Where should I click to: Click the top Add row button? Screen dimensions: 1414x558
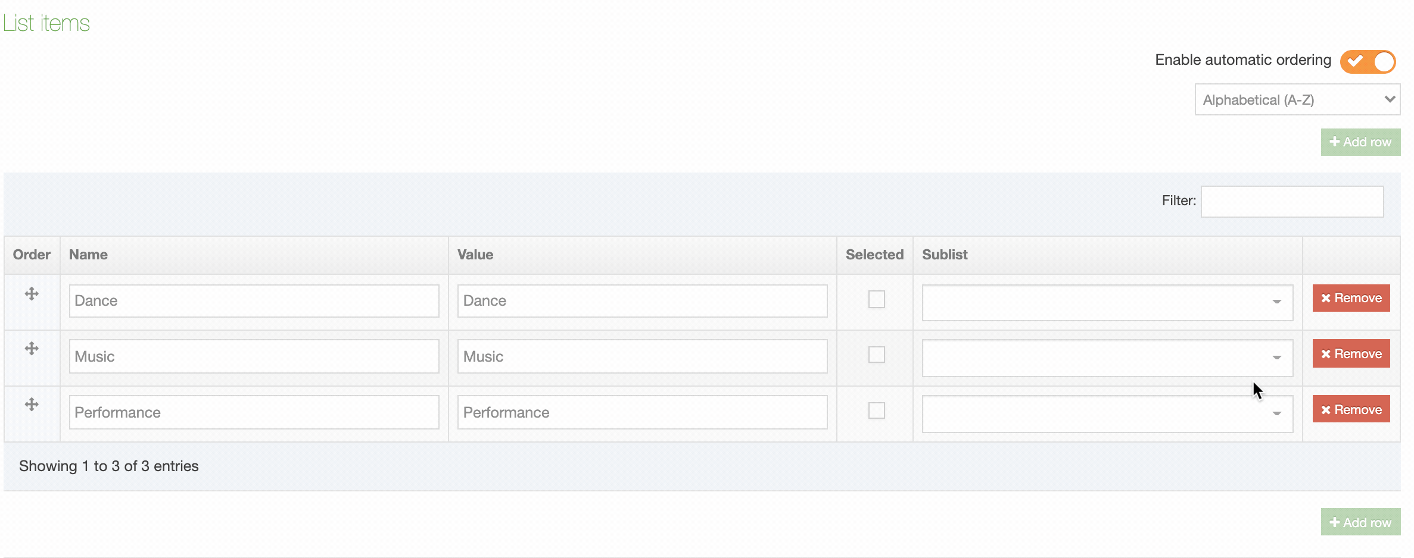tap(1360, 142)
